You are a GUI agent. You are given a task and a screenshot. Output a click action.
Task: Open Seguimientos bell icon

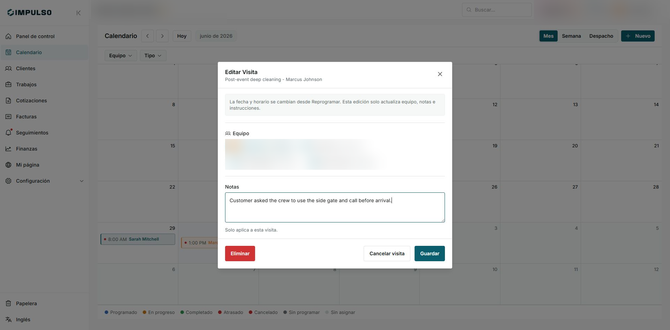pos(8,133)
